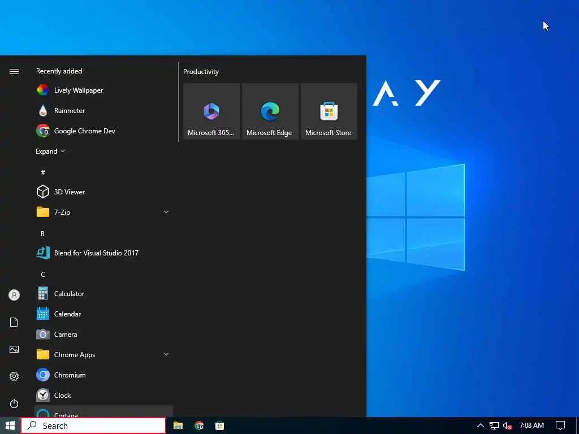
Task: Launch Rainmeter from the app list
Action: 103,111
